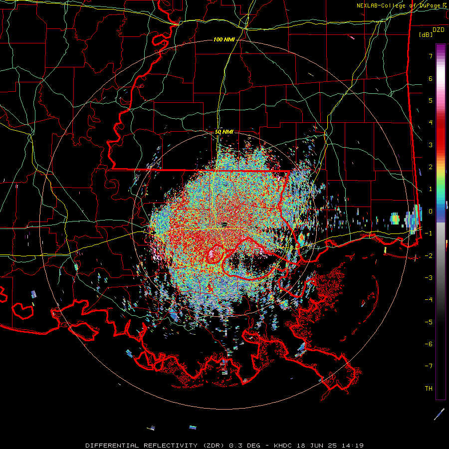Select the -2 dB scale label
Viewport: 449px width, 449px height.
429,255
